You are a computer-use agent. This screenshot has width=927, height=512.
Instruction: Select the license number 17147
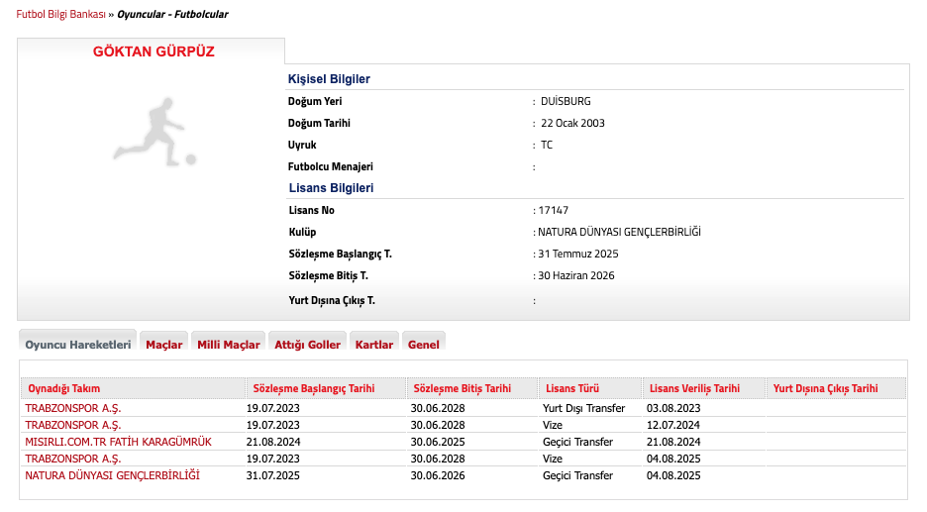point(554,210)
